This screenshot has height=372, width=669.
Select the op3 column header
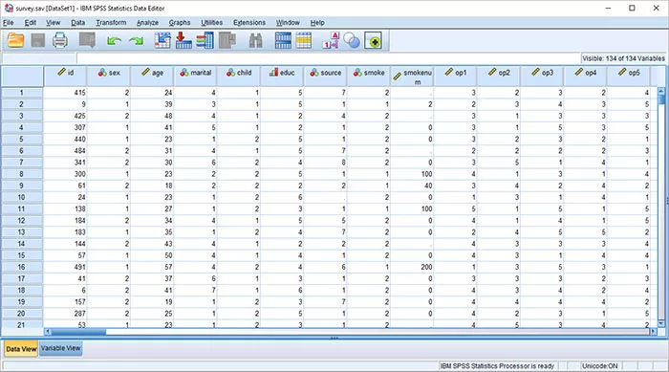[x=542, y=77]
